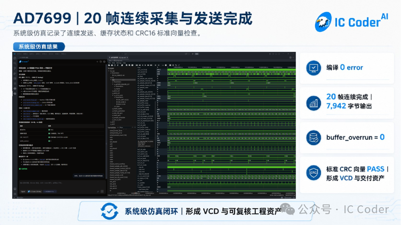Click the Variables filter input field
Viewport: 401px width, 225px height.
click(125, 128)
